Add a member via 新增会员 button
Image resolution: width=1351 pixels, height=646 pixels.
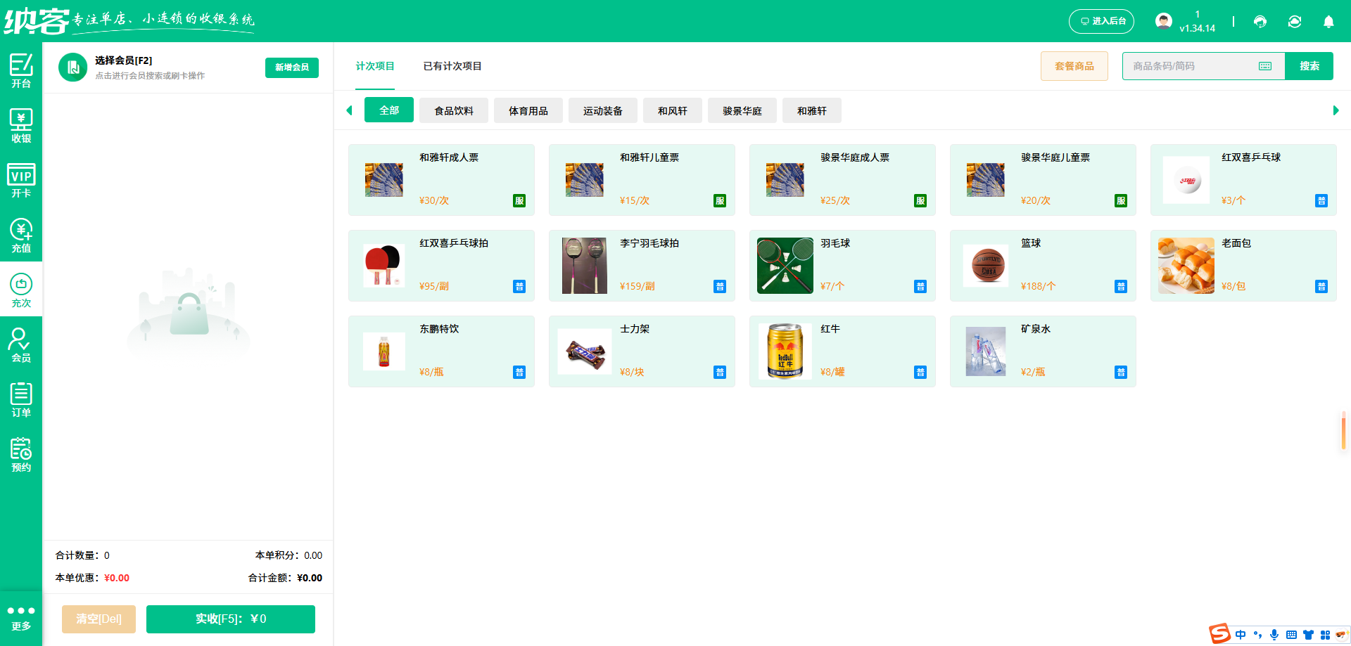291,67
